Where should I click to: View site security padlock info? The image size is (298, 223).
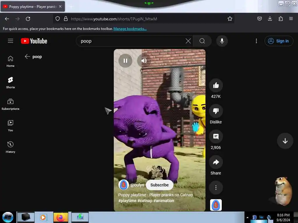66,19
